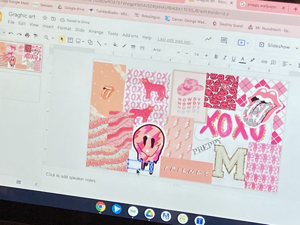
Task: Click the Saved to Drive status
Action: pyautogui.click(x=75, y=21)
